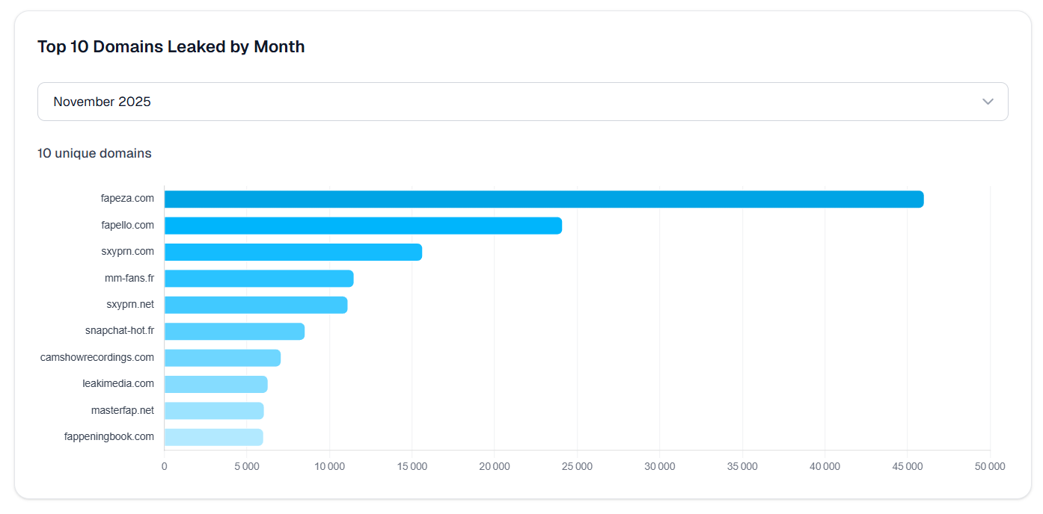Select the fapeza.com bar in the chart
Screen dimensions: 1043x514
point(524,199)
